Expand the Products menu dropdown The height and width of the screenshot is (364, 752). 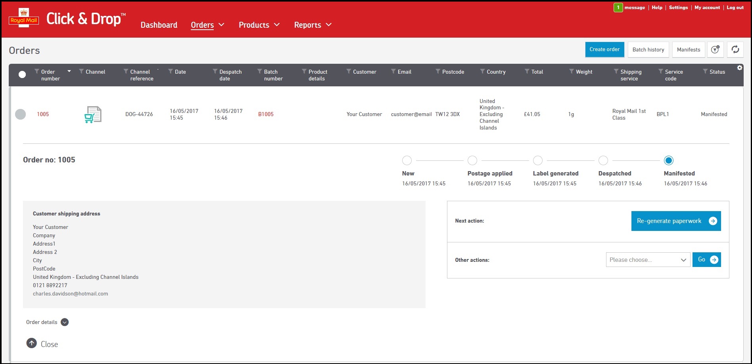[259, 25]
